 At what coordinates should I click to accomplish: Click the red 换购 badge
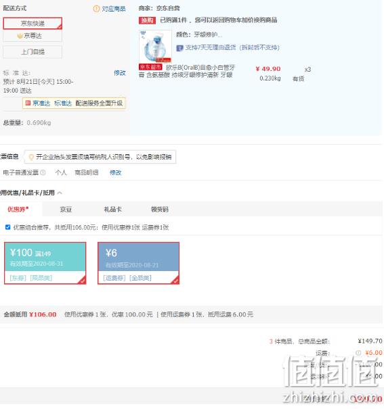[147, 20]
